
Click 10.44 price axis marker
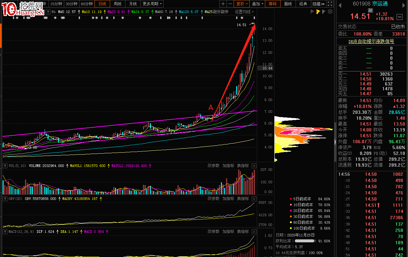tap(265, 68)
